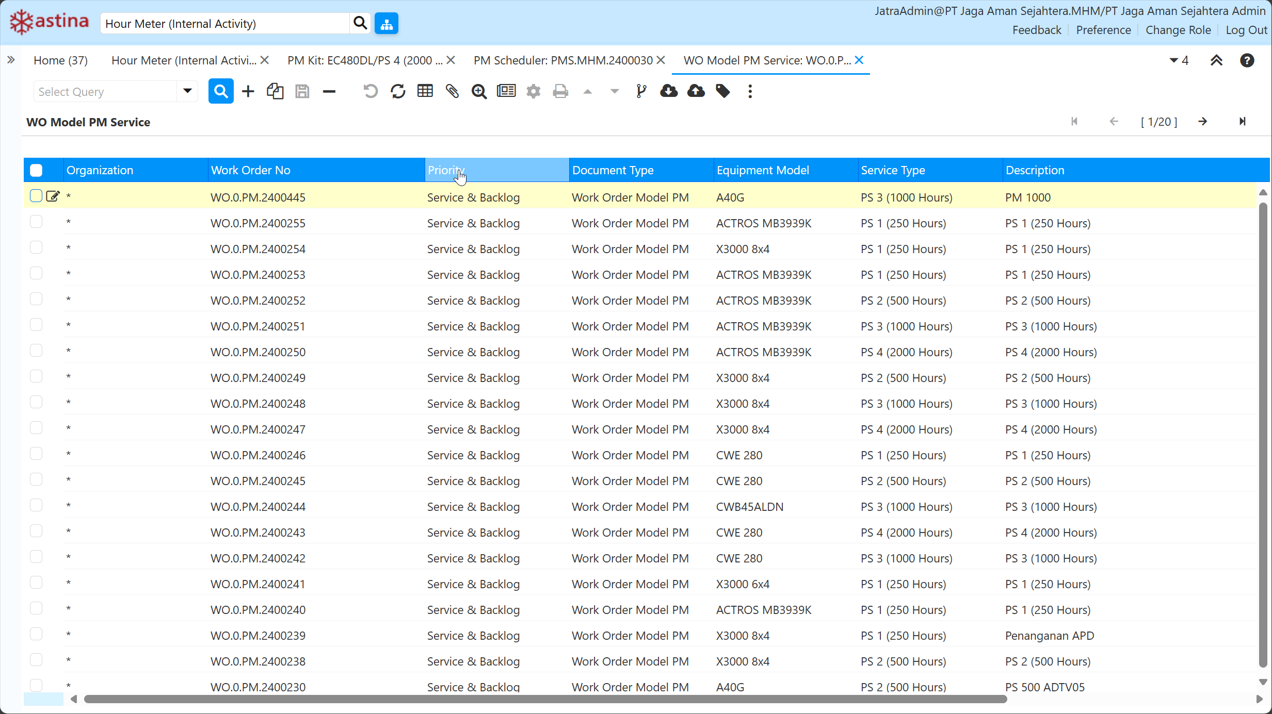Screen dimensions: 1272x714
Task: Go to next page arrow
Action: click(1203, 122)
